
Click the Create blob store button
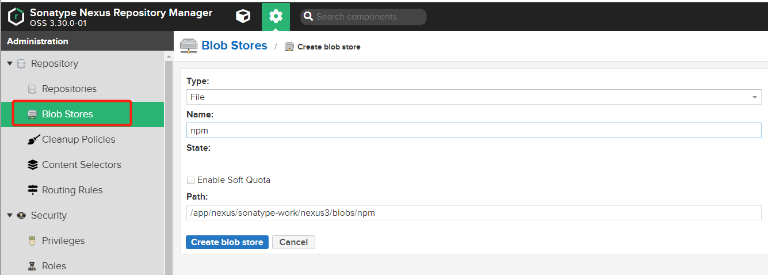click(x=227, y=242)
